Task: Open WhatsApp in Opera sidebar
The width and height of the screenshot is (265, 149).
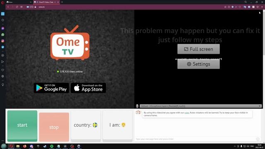Action: 3,35
